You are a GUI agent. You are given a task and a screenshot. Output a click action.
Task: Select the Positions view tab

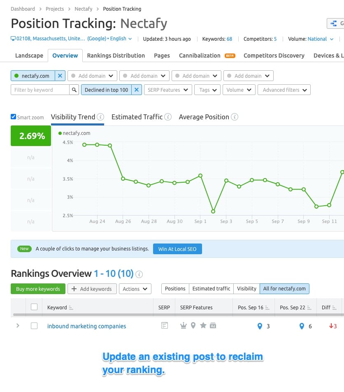coord(175,288)
